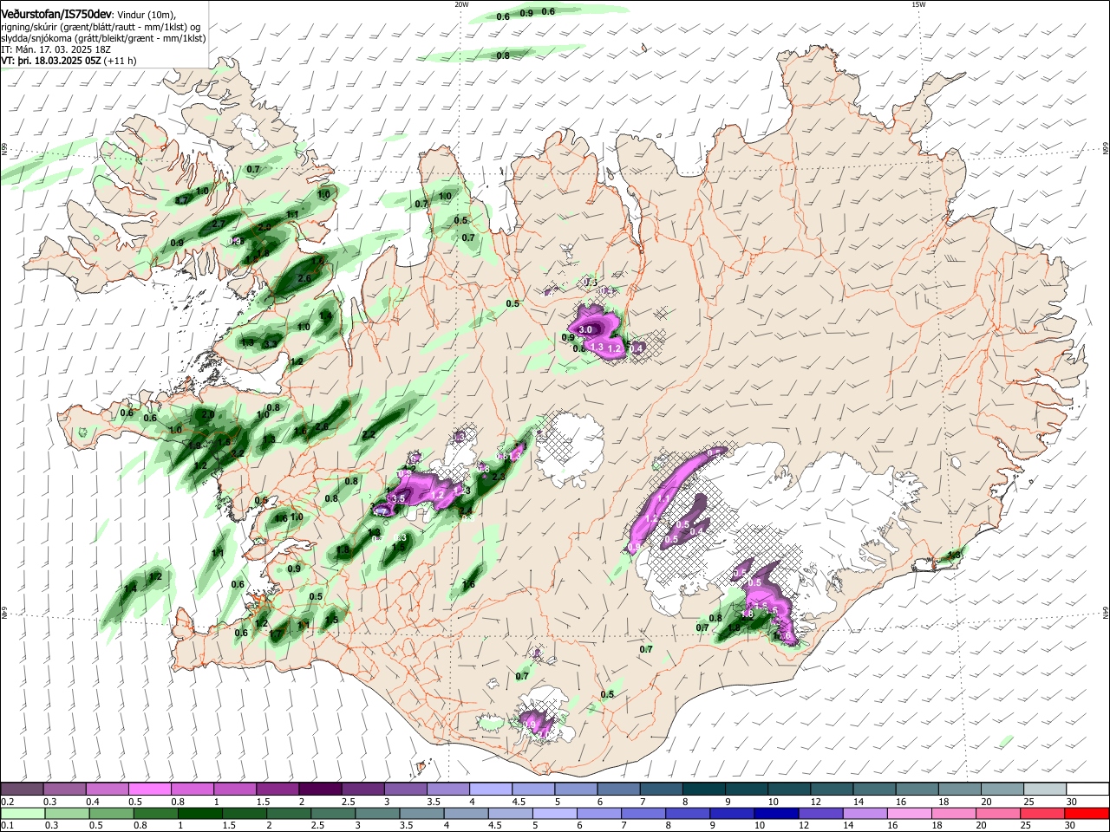Click the '(+11 h)' forecast offset text
The width and height of the screenshot is (1110, 832).
pos(121,62)
